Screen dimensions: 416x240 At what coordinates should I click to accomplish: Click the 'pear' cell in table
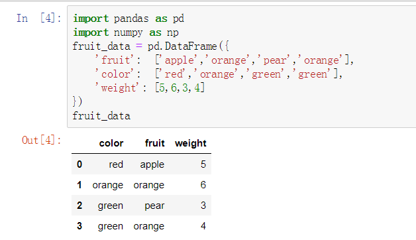click(x=154, y=206)
